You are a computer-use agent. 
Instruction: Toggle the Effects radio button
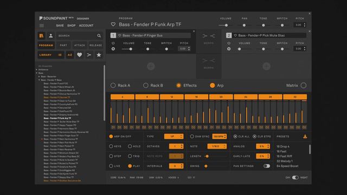178,86
